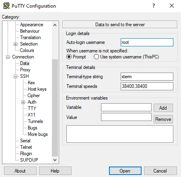Click the Help button
Screen dimensions: 181x177
click(55, 171)
